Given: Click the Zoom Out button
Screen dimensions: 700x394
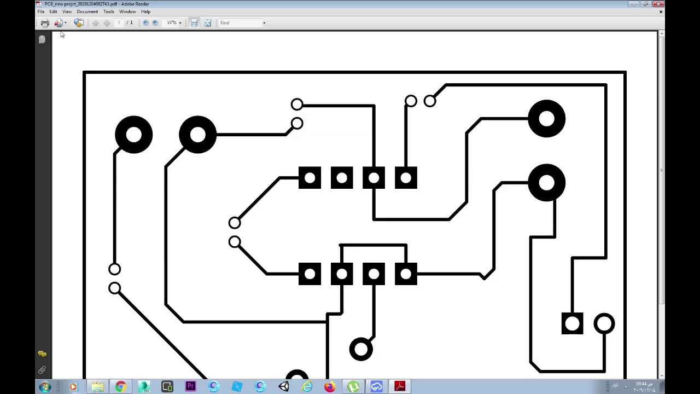Looking at the screenshot, I should point(145,23).
